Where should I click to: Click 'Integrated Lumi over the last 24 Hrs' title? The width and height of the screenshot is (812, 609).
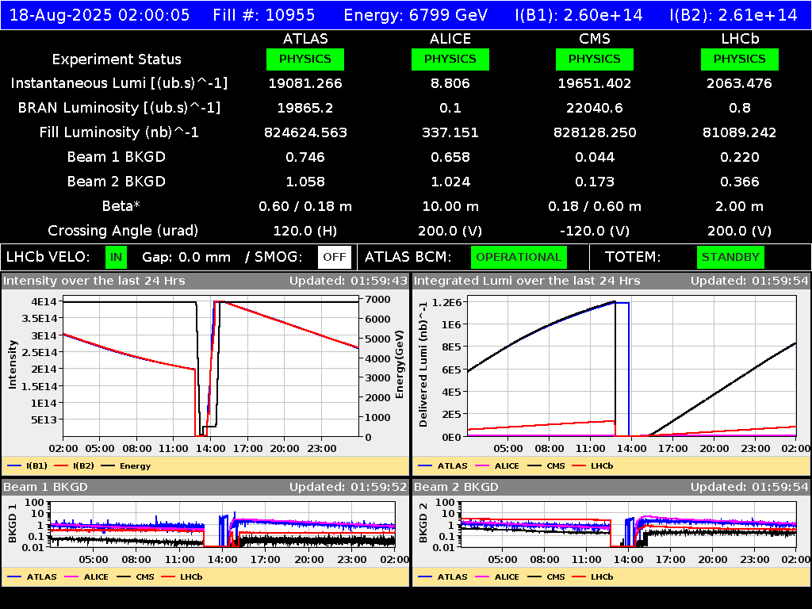tap(527, 281)
